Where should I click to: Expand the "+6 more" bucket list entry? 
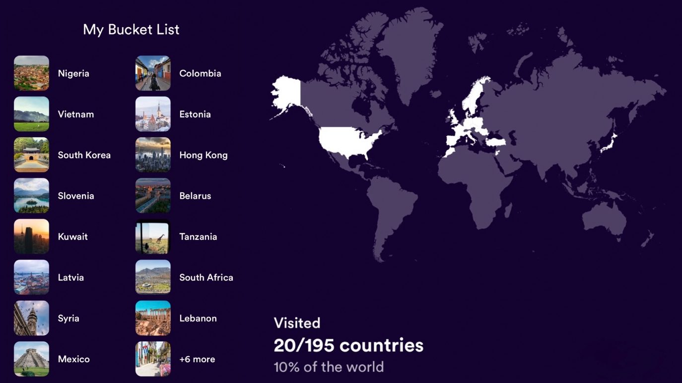(197, 359)
